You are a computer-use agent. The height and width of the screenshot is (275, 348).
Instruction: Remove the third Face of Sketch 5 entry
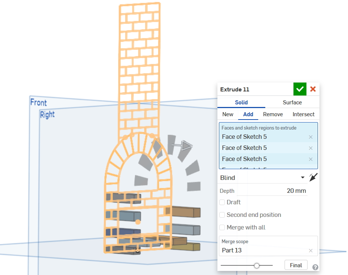311,159
